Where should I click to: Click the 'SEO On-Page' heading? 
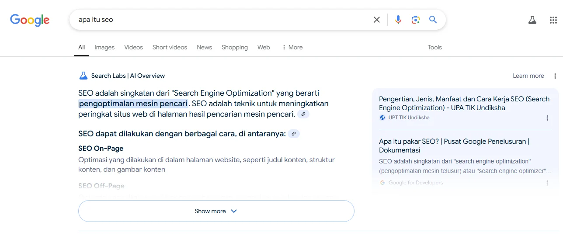(x=101, y=149)
